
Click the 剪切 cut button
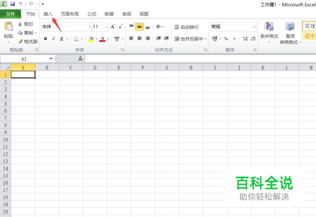[26, 24]
